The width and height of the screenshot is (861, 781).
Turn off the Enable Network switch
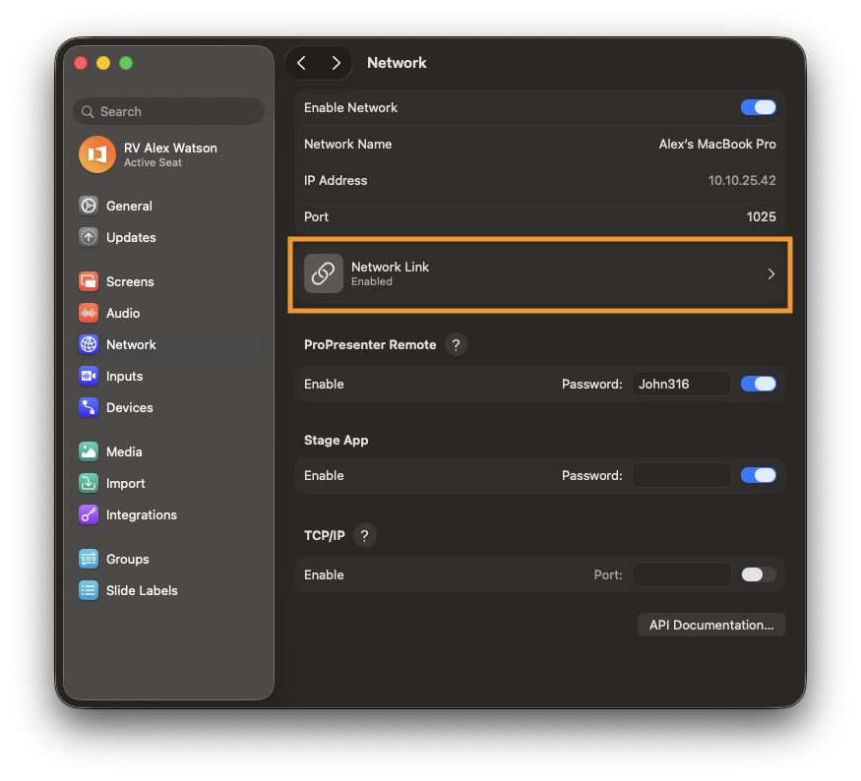[758, 107]
